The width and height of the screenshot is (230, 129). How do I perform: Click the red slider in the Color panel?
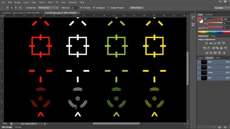215,19
